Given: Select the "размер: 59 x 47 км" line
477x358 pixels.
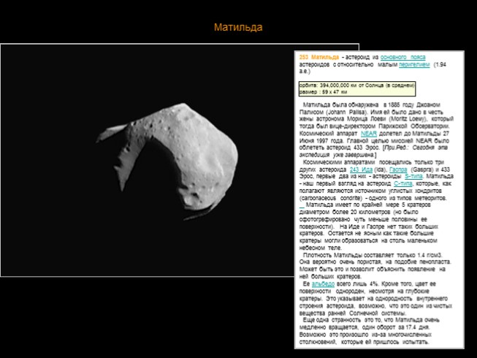Looking at the screenshot, I should coord(326,93).
